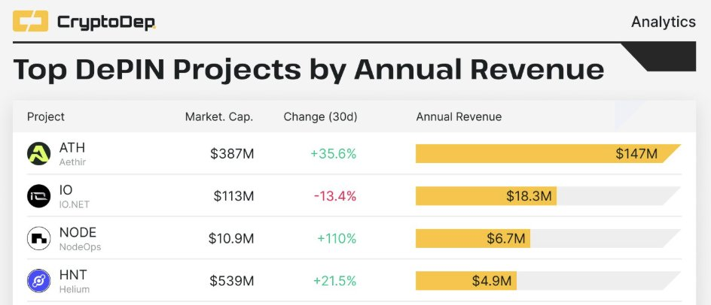Click the $539M Helium market cap

(x=232, y=282)
